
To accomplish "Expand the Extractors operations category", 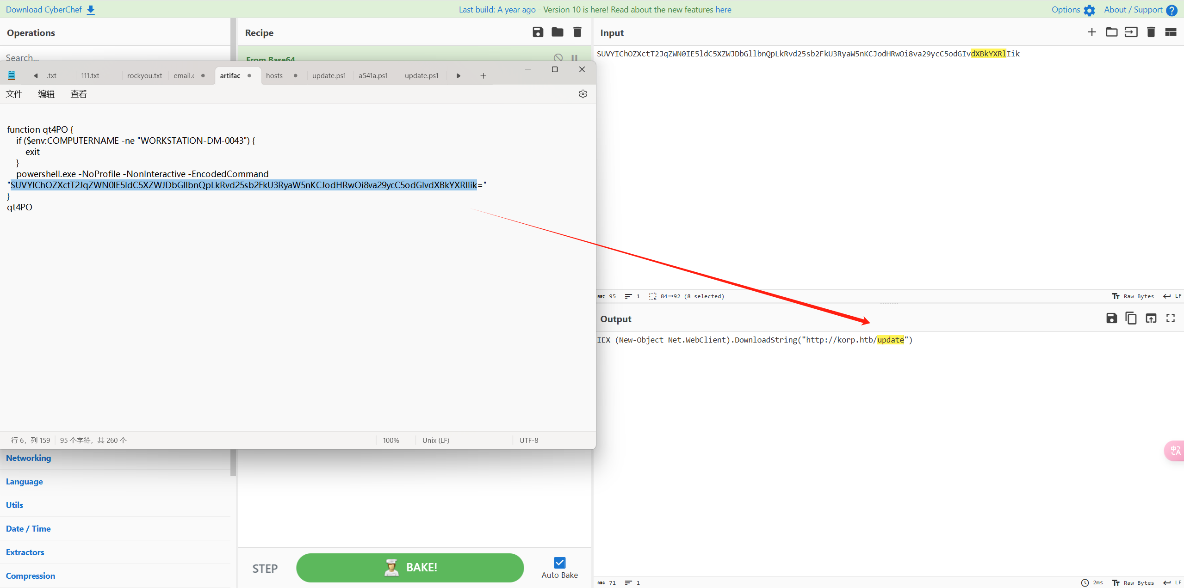I will click(x=25, y=552).
